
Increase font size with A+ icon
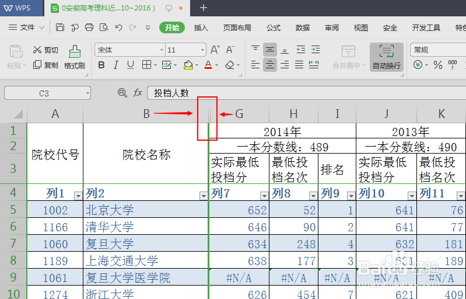click(215, 50)
